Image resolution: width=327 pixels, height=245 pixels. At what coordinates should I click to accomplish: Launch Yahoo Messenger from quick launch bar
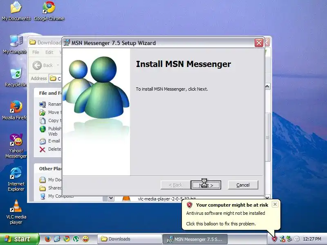coord(85,239)
